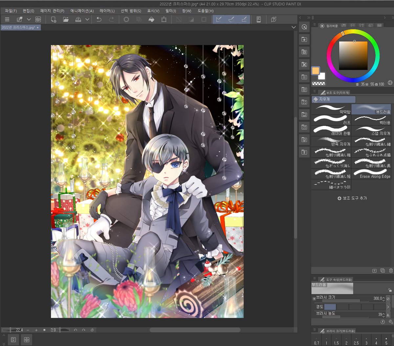The height and width of the screenshot is (346, 394).
Task: Open Quick Access panel icon in dock
Action: pyautogui.click(x=304, y=27)
